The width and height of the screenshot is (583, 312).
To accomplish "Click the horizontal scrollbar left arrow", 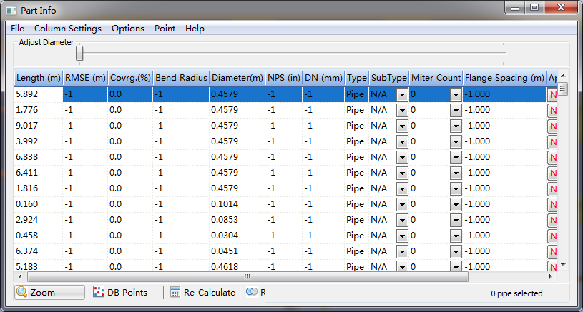I will point(20,276).
